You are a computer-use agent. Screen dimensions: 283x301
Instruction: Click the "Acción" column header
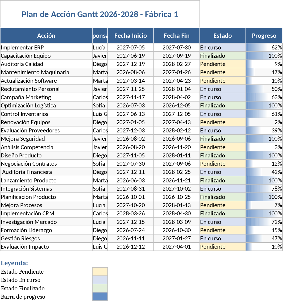coord(46,35)
